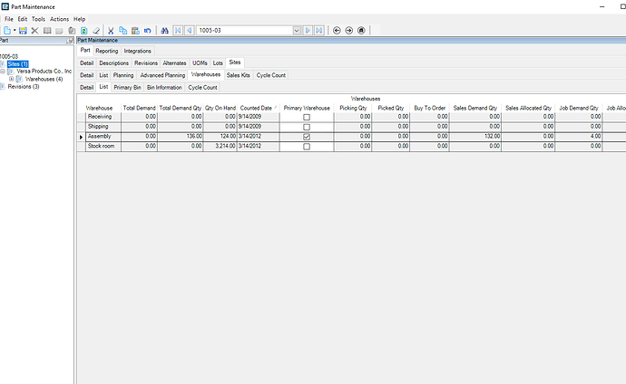Go to the last record arrow icon
Screen dimensions: 626x384
(318, 30)
